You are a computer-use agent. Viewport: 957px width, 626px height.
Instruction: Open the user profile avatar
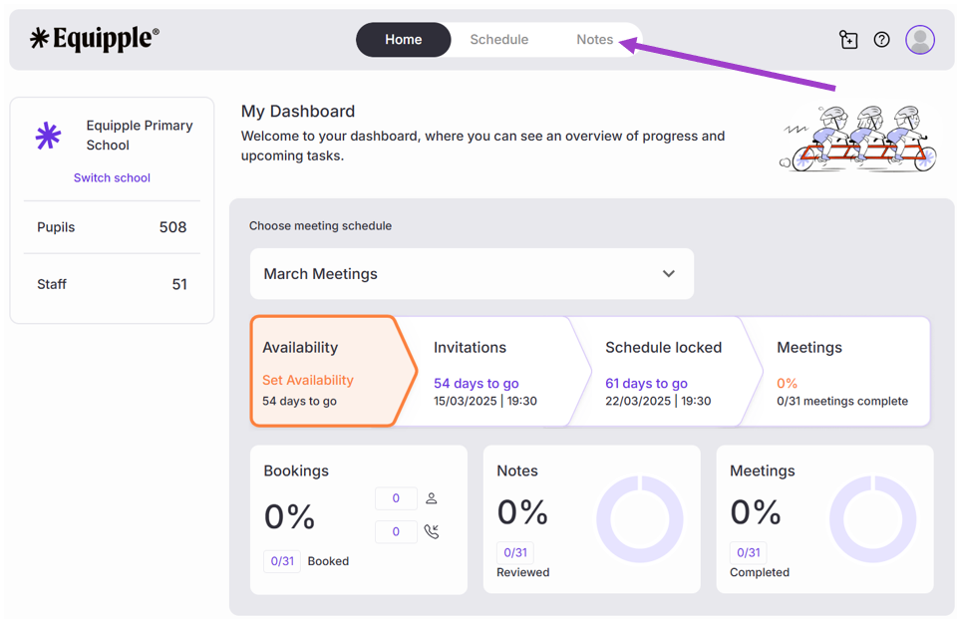point(920,40)
